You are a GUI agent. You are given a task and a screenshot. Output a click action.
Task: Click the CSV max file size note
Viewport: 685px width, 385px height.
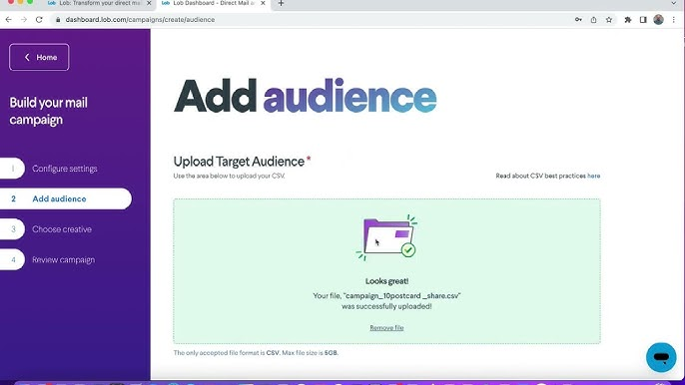click(x=256, y=353)
